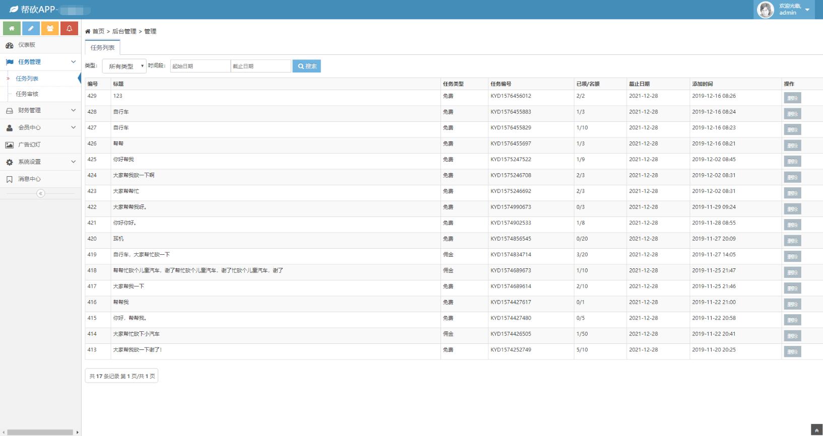Viewport: 823px width, 436px height.
Task: Click the blue pencil shortcut icon
Action: coord(31,28)
